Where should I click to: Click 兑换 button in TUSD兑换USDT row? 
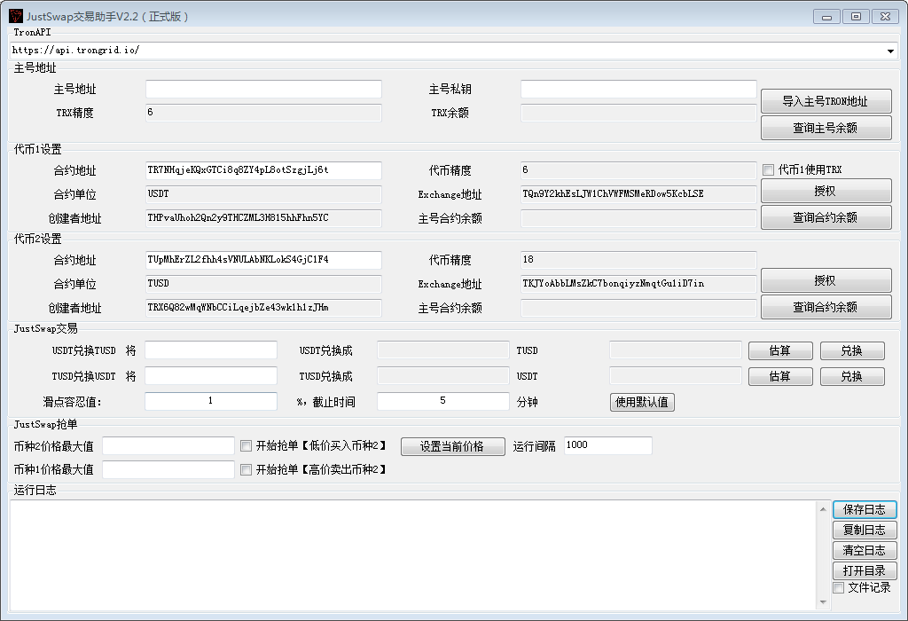(852, 376)
